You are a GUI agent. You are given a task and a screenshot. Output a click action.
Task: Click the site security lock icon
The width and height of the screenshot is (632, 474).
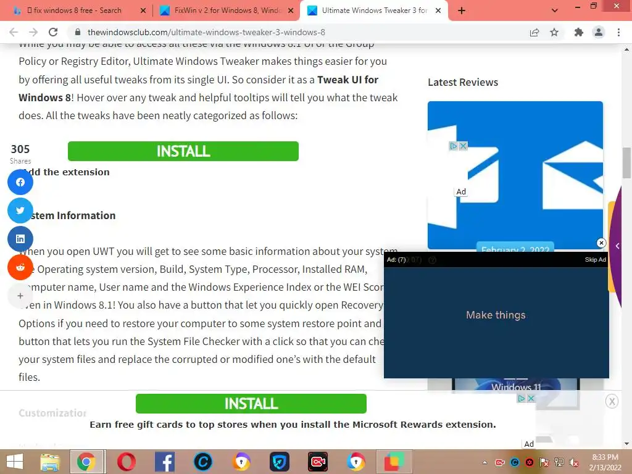coord(78,32)
